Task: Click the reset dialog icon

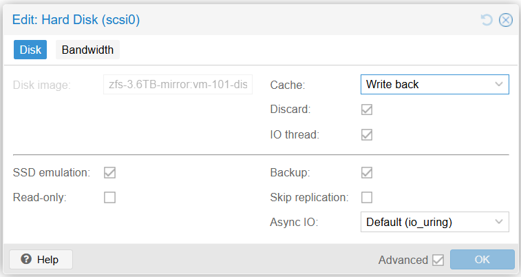Action: [x=487, y=20]
